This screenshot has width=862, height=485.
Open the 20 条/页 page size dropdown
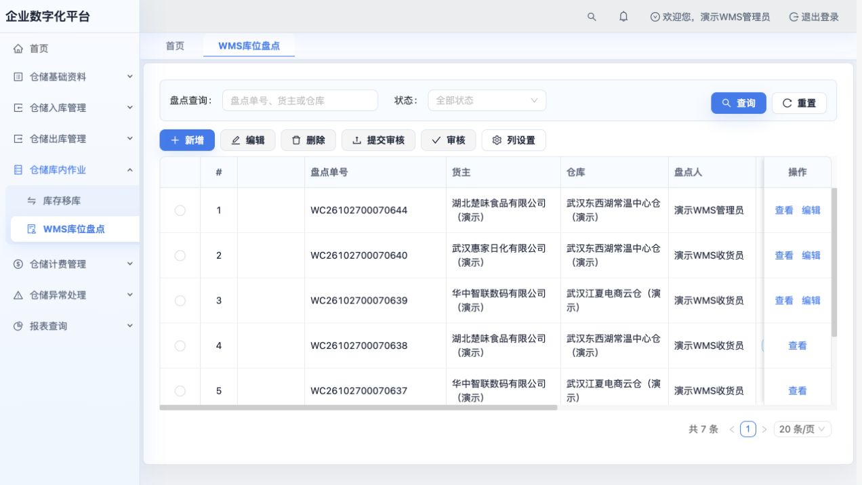tap(802, 429)
